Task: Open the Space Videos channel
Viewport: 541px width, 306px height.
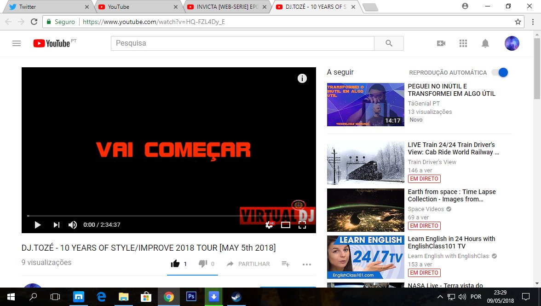Action: [x=426, y=209]
